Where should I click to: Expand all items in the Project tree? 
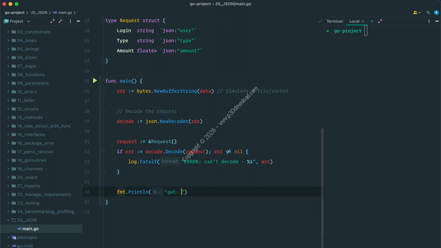click(x=52, y=21)
